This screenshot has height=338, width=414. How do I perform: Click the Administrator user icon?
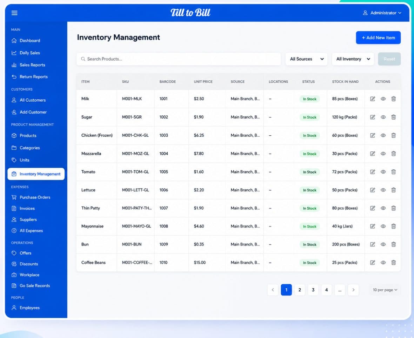tap(365, 13)
